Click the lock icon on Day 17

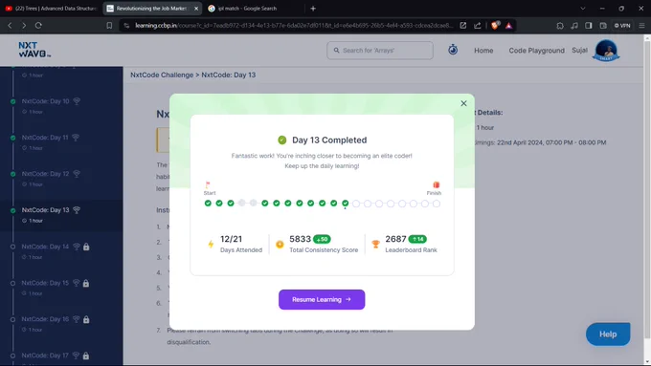pyautogui.click(x=86, y=355)
